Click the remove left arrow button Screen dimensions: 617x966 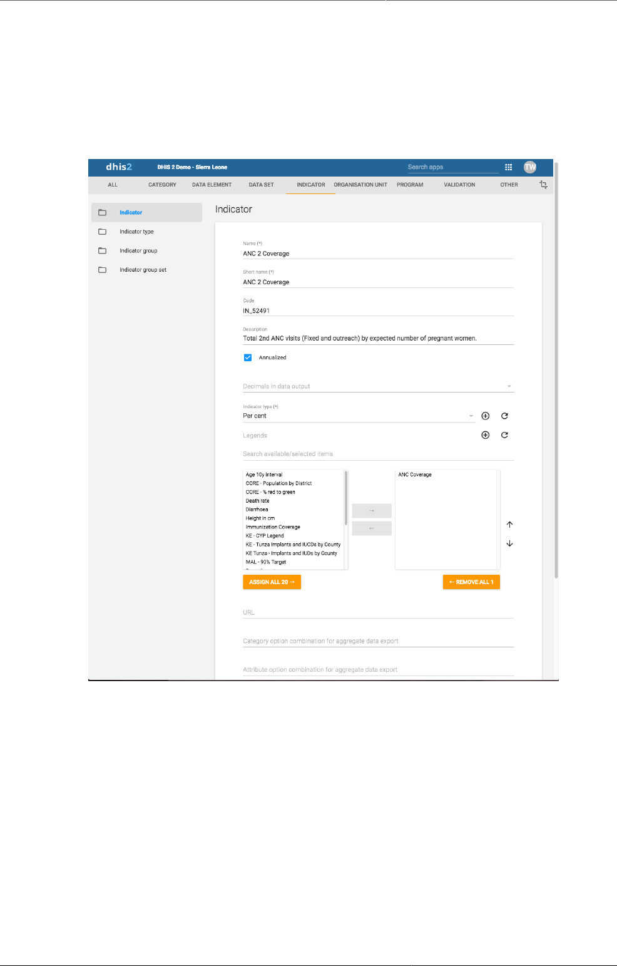372,528
